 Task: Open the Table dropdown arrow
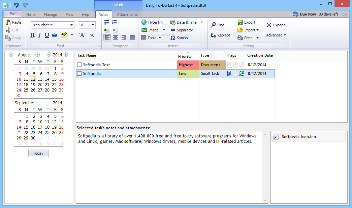coord(160,38)
